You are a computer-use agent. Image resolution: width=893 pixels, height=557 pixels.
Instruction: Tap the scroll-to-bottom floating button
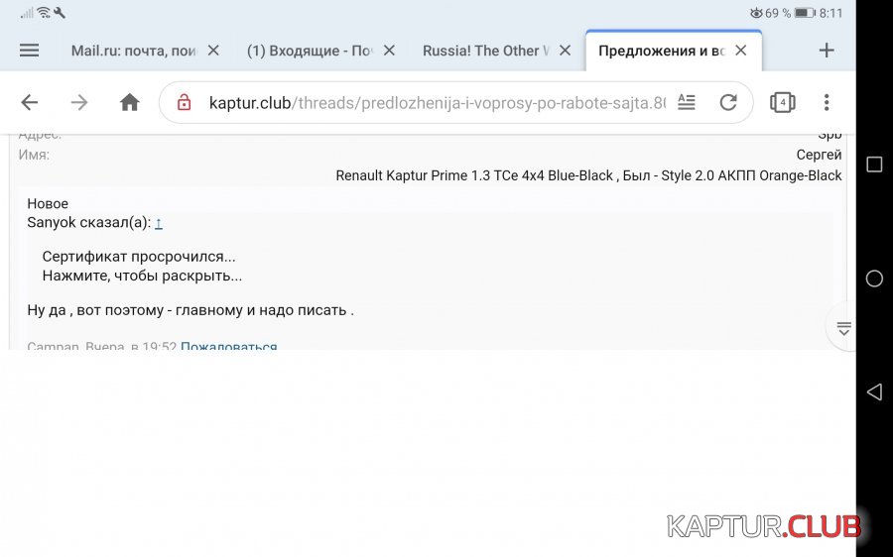[842, 328]
